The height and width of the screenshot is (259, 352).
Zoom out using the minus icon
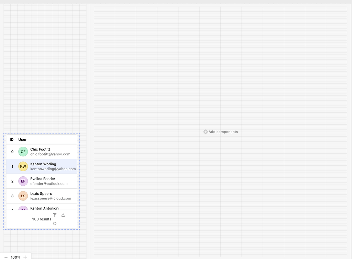[6, 257]
